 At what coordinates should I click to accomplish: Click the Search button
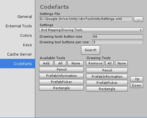(x=91, y=50)
